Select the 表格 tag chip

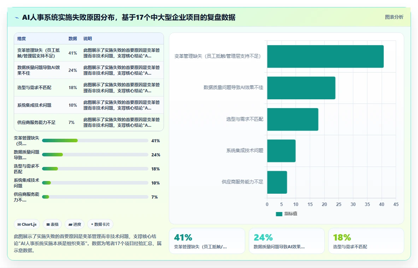pyautogui.click(x=52, y=224)
